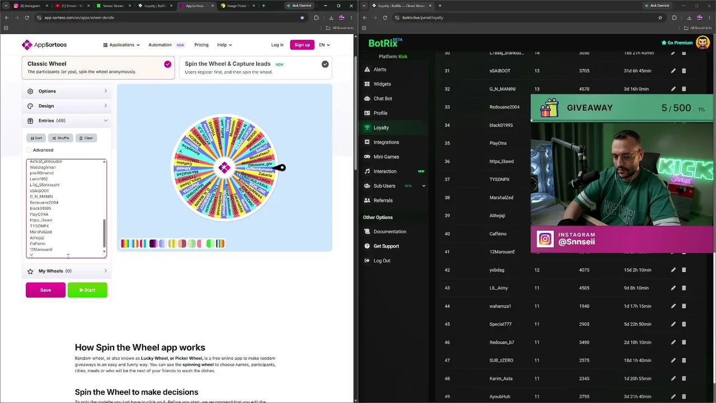The width and height of the screenshot is (716, 403).
Task: Reload the botrix.live page
Action: tap(385, 17)
